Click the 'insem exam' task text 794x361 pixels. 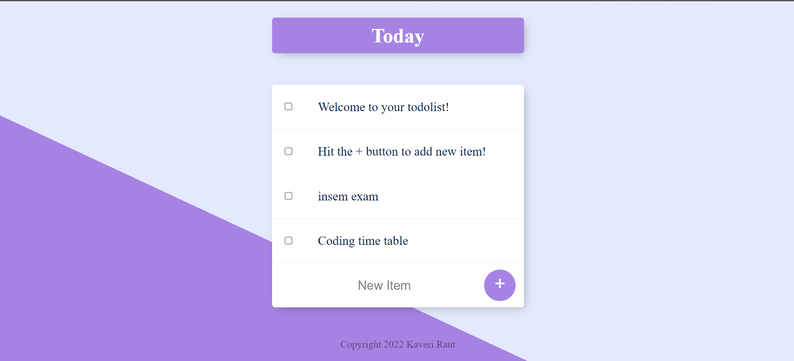click(348, 196)
